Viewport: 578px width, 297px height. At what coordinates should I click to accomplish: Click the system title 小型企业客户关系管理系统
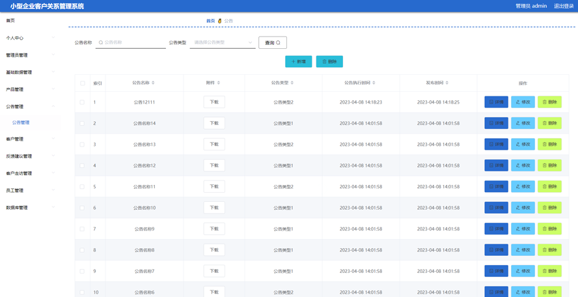point(47,6)
